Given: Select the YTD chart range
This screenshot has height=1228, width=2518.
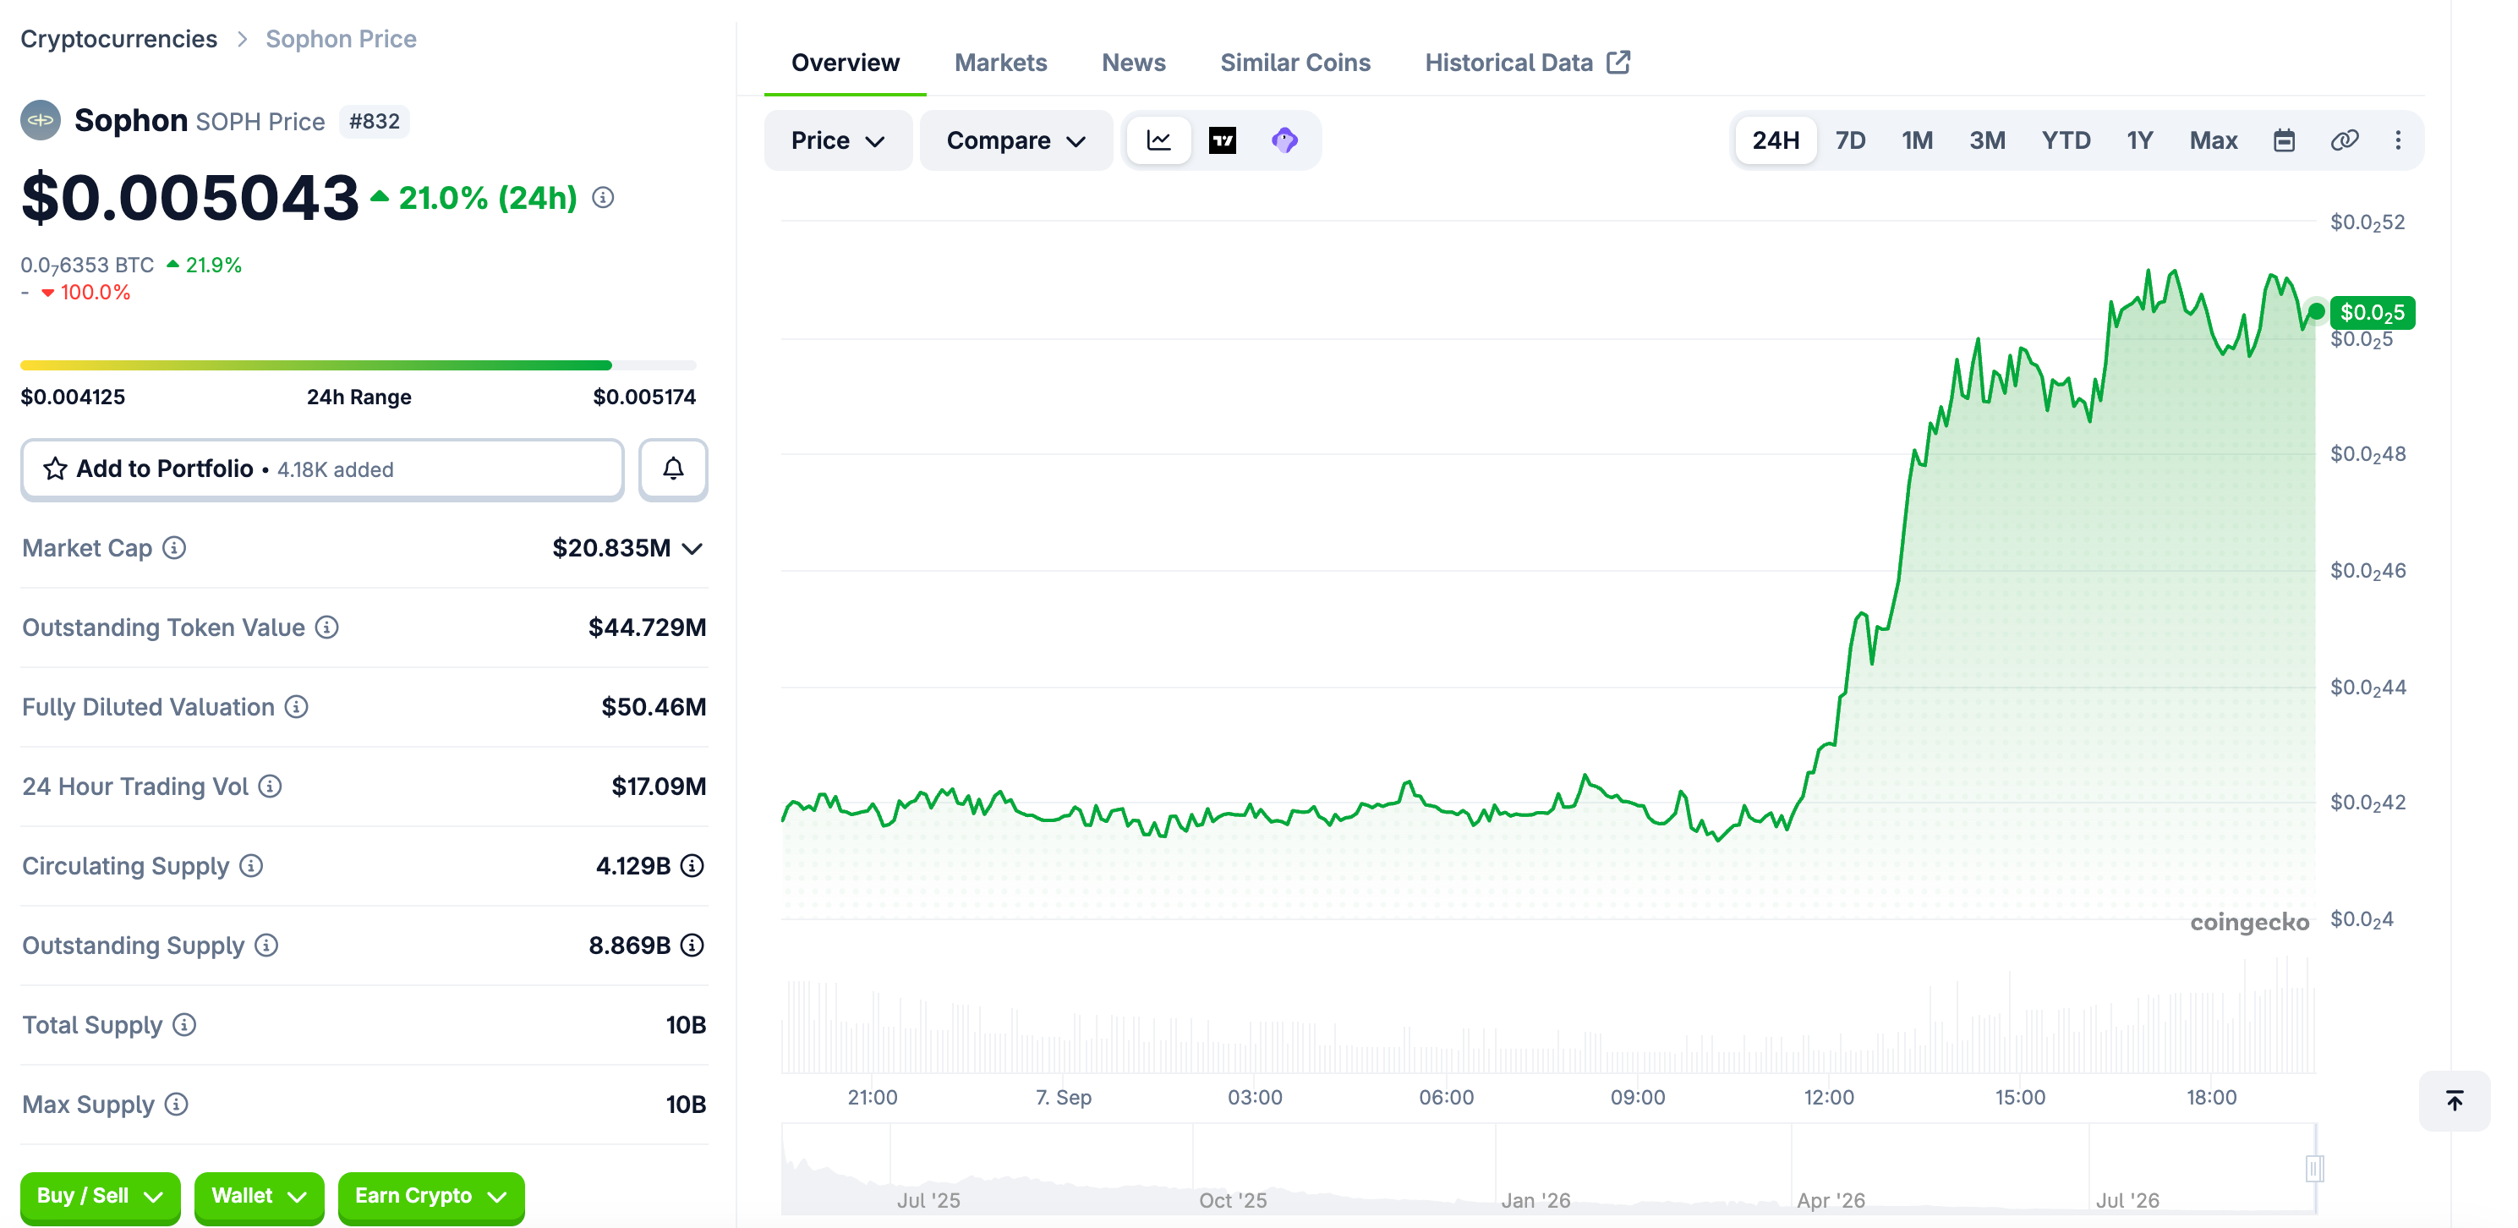Looking at the screenshot, I should click(2066, 140).
